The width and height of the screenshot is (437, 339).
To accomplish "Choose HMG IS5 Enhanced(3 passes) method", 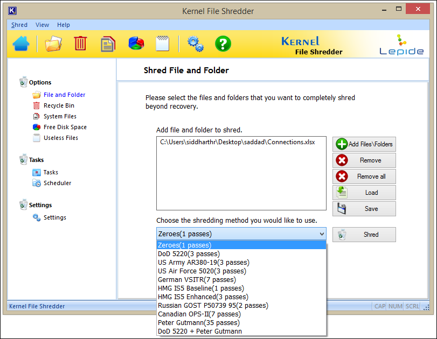I will 241,297.
